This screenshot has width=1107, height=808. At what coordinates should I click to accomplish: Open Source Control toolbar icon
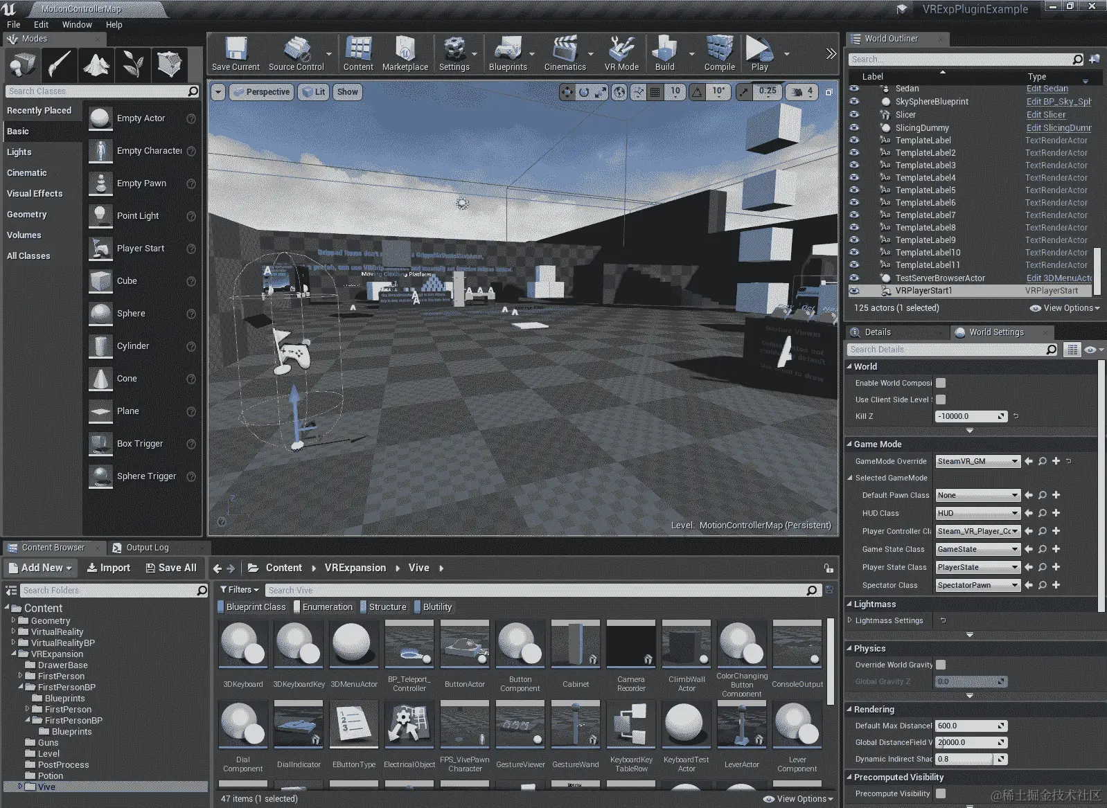296,54
